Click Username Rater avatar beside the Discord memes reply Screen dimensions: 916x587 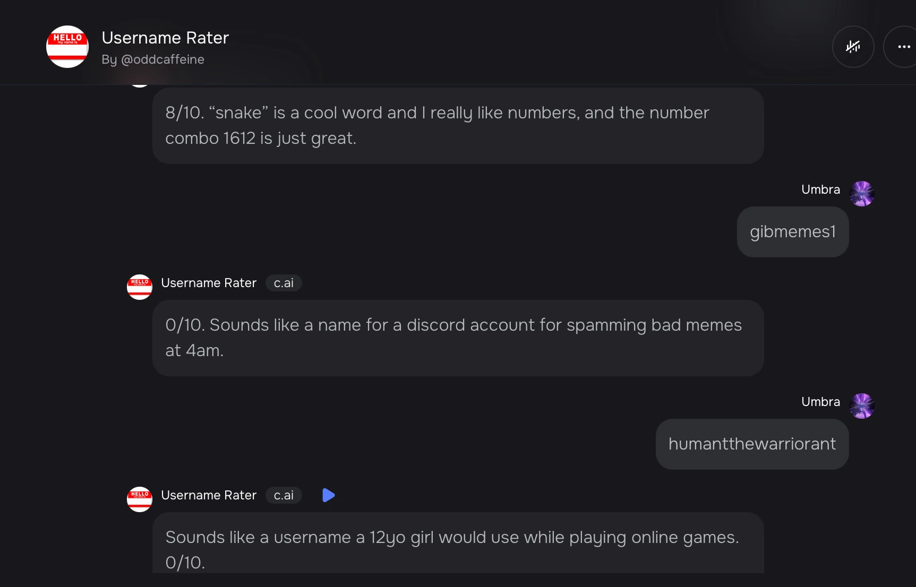tap(140, 287)
